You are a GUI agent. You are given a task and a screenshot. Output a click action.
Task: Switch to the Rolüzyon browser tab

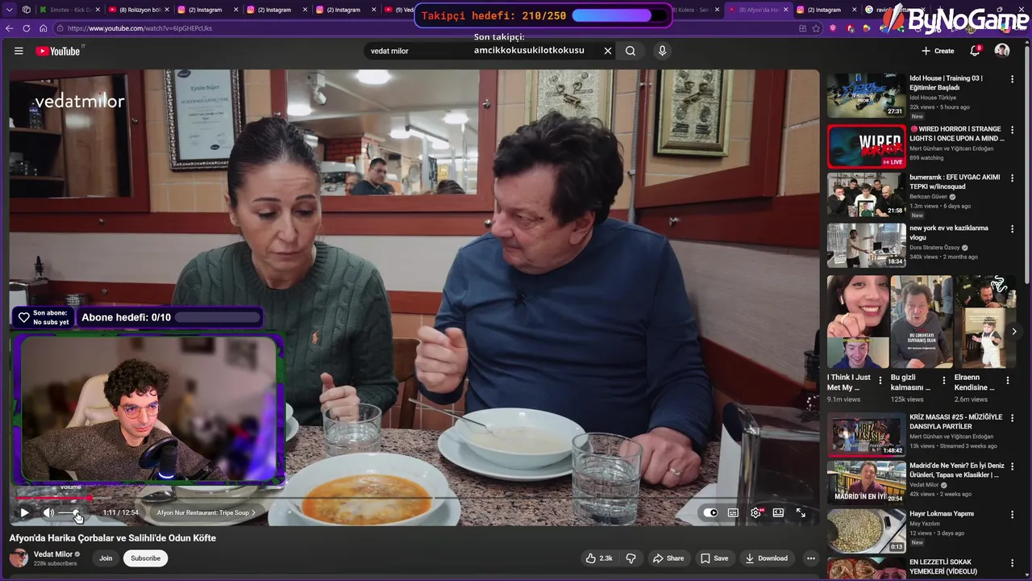(138, 10)
